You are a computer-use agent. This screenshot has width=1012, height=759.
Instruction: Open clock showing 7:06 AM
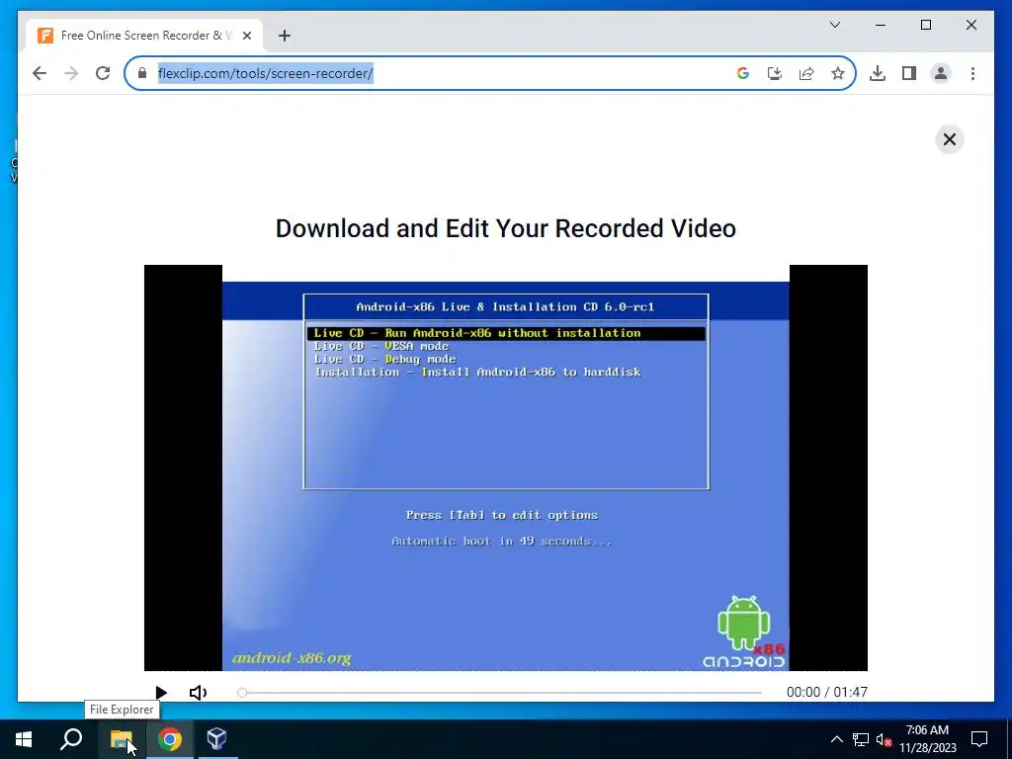coord(927,739)
